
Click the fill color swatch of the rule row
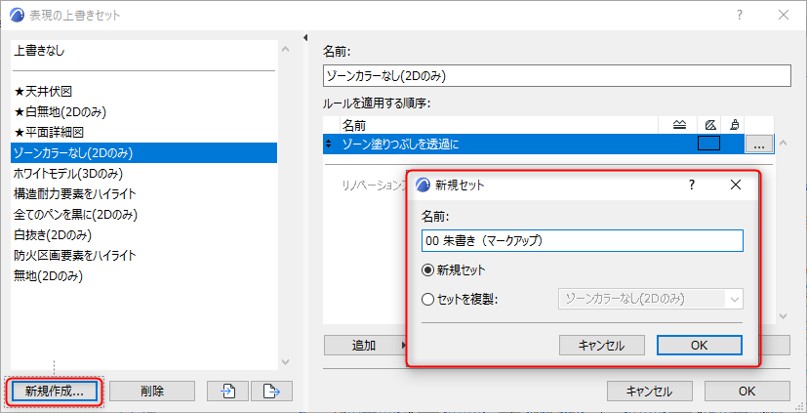[x=708, y=144]
